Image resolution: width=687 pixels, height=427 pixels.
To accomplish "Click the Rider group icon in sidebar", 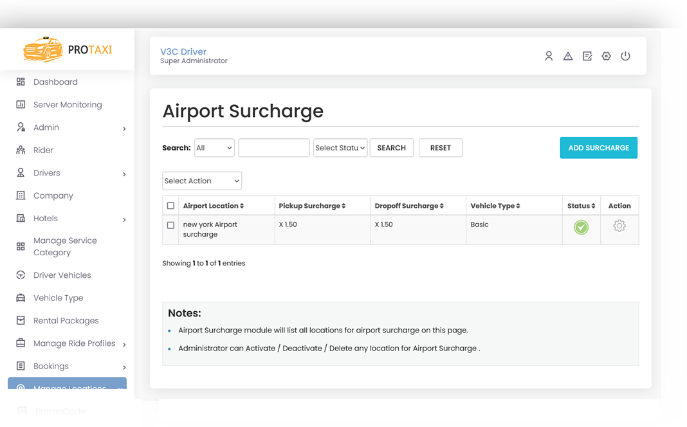I will [x=21, y=150].
